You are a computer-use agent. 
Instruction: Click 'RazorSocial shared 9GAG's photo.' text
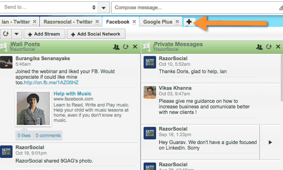point(54,161)
